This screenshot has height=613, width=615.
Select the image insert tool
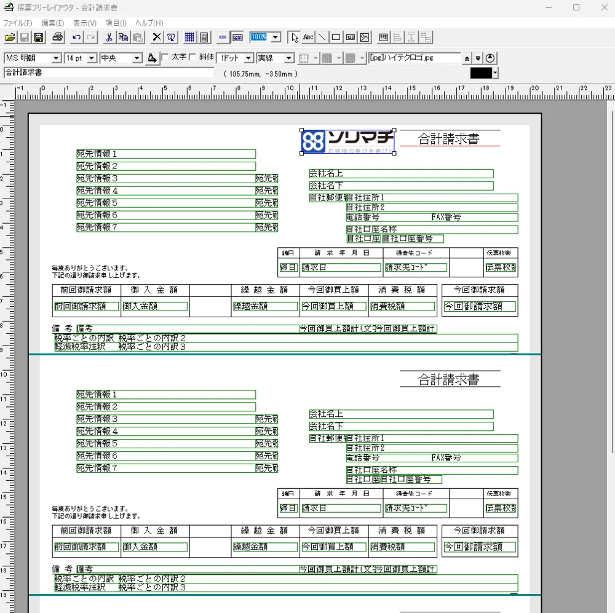pos(365,38)
